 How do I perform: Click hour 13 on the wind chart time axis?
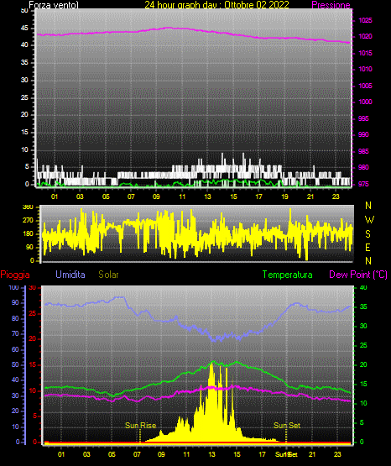(207, 196)
